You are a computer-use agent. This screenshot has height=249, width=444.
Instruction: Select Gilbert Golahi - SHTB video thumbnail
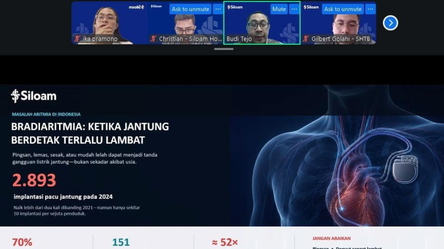[338, 23]
